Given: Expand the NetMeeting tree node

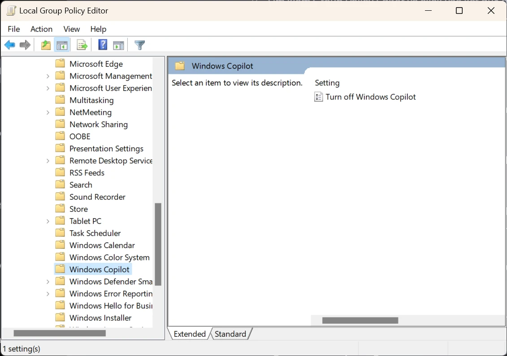Looking at the screenshot, I should coord(48,112).
